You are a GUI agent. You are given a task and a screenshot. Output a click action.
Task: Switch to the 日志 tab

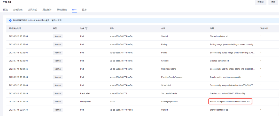point(84,10)
